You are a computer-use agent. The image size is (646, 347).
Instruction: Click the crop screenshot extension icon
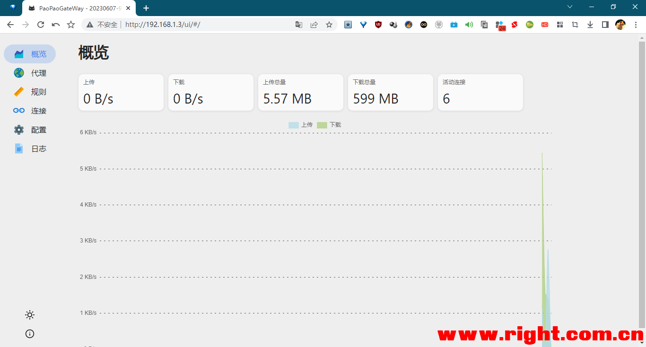(575, 25)
